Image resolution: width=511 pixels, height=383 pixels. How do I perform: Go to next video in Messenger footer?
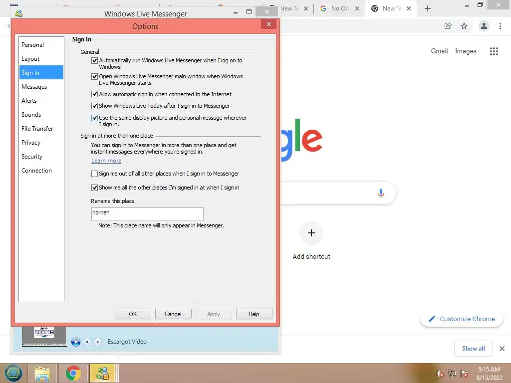[97, 342]
